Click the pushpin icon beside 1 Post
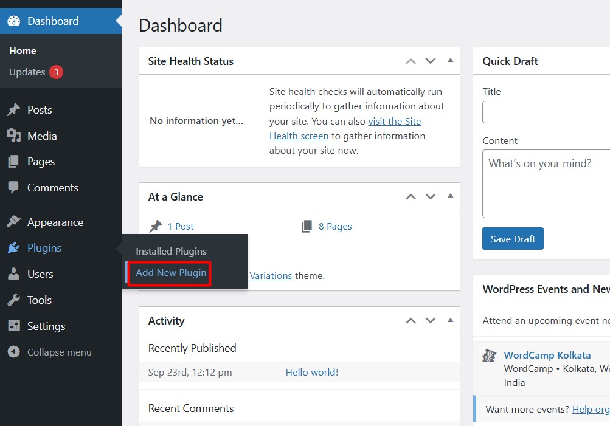The height and width of the screenshot is (426, 610). tap(156, 226)
